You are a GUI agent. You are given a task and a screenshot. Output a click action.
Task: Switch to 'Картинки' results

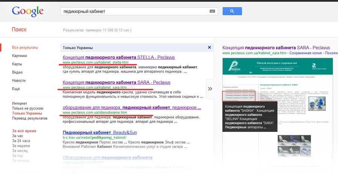coord(20,56)
